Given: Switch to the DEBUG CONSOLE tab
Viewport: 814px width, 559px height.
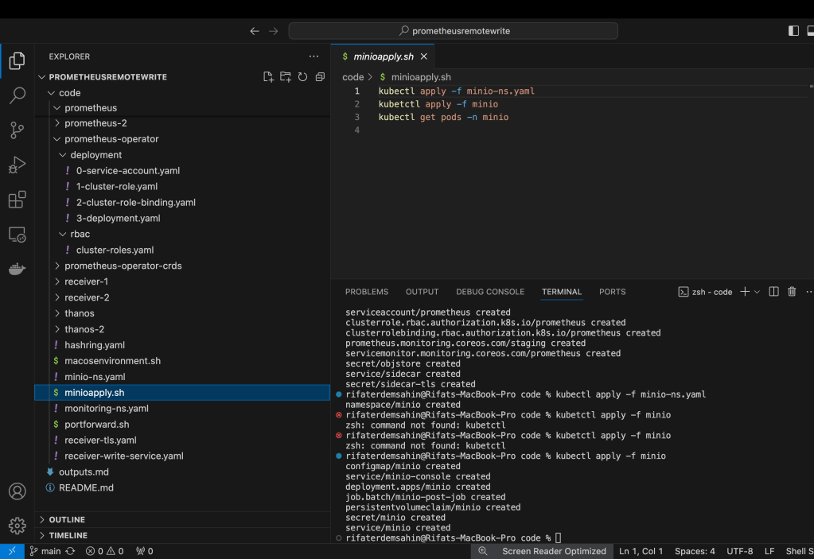Looking at the screenshot, I should (490, 292).
